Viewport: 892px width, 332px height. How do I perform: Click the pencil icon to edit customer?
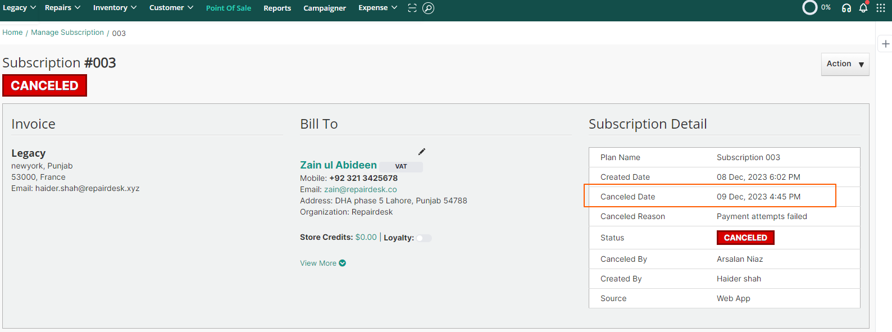(x=422, y=152)
